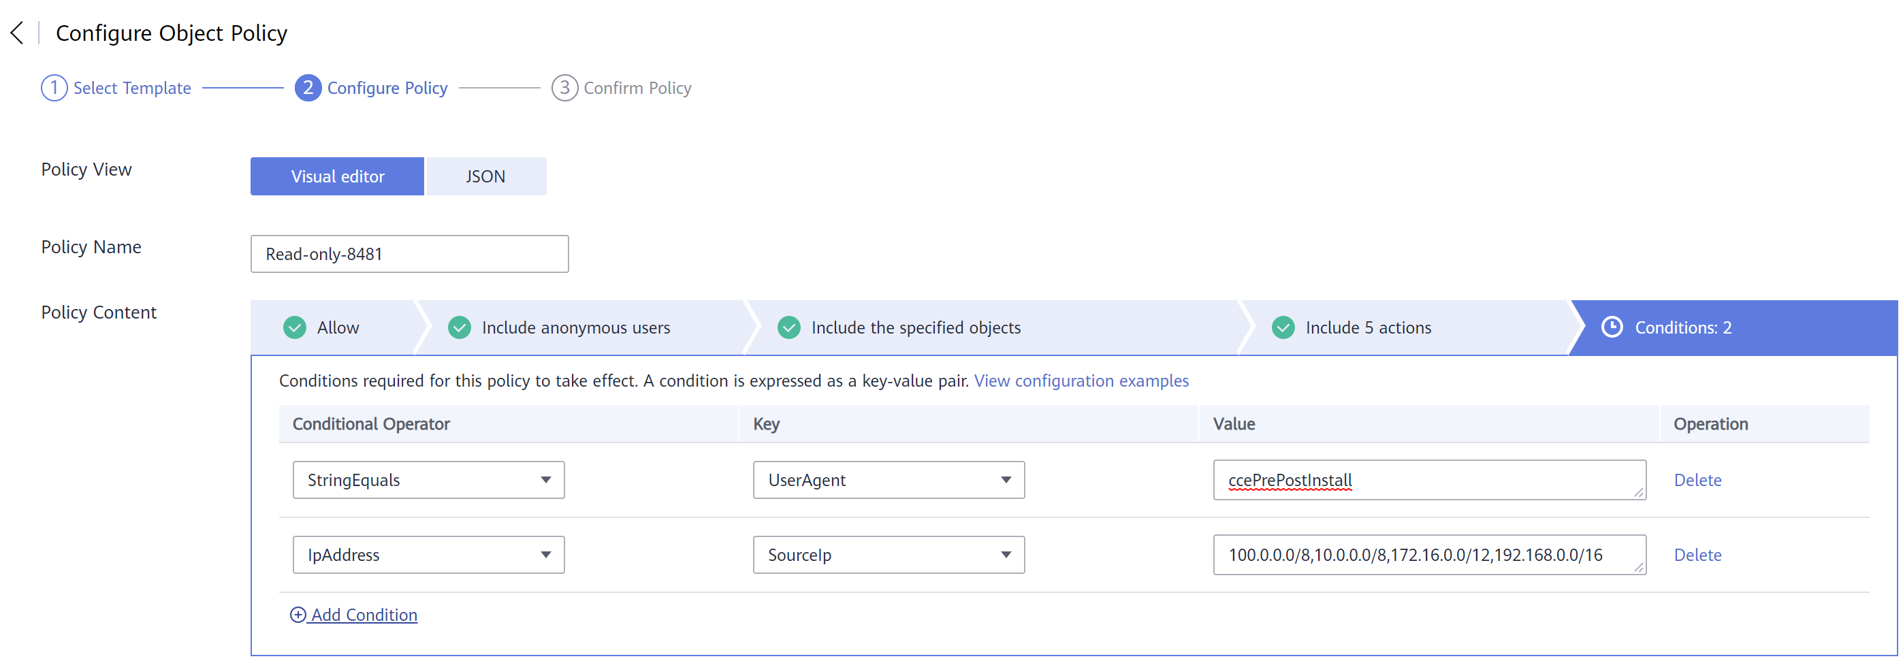Switch to Visual editor view

pos(337,176)
